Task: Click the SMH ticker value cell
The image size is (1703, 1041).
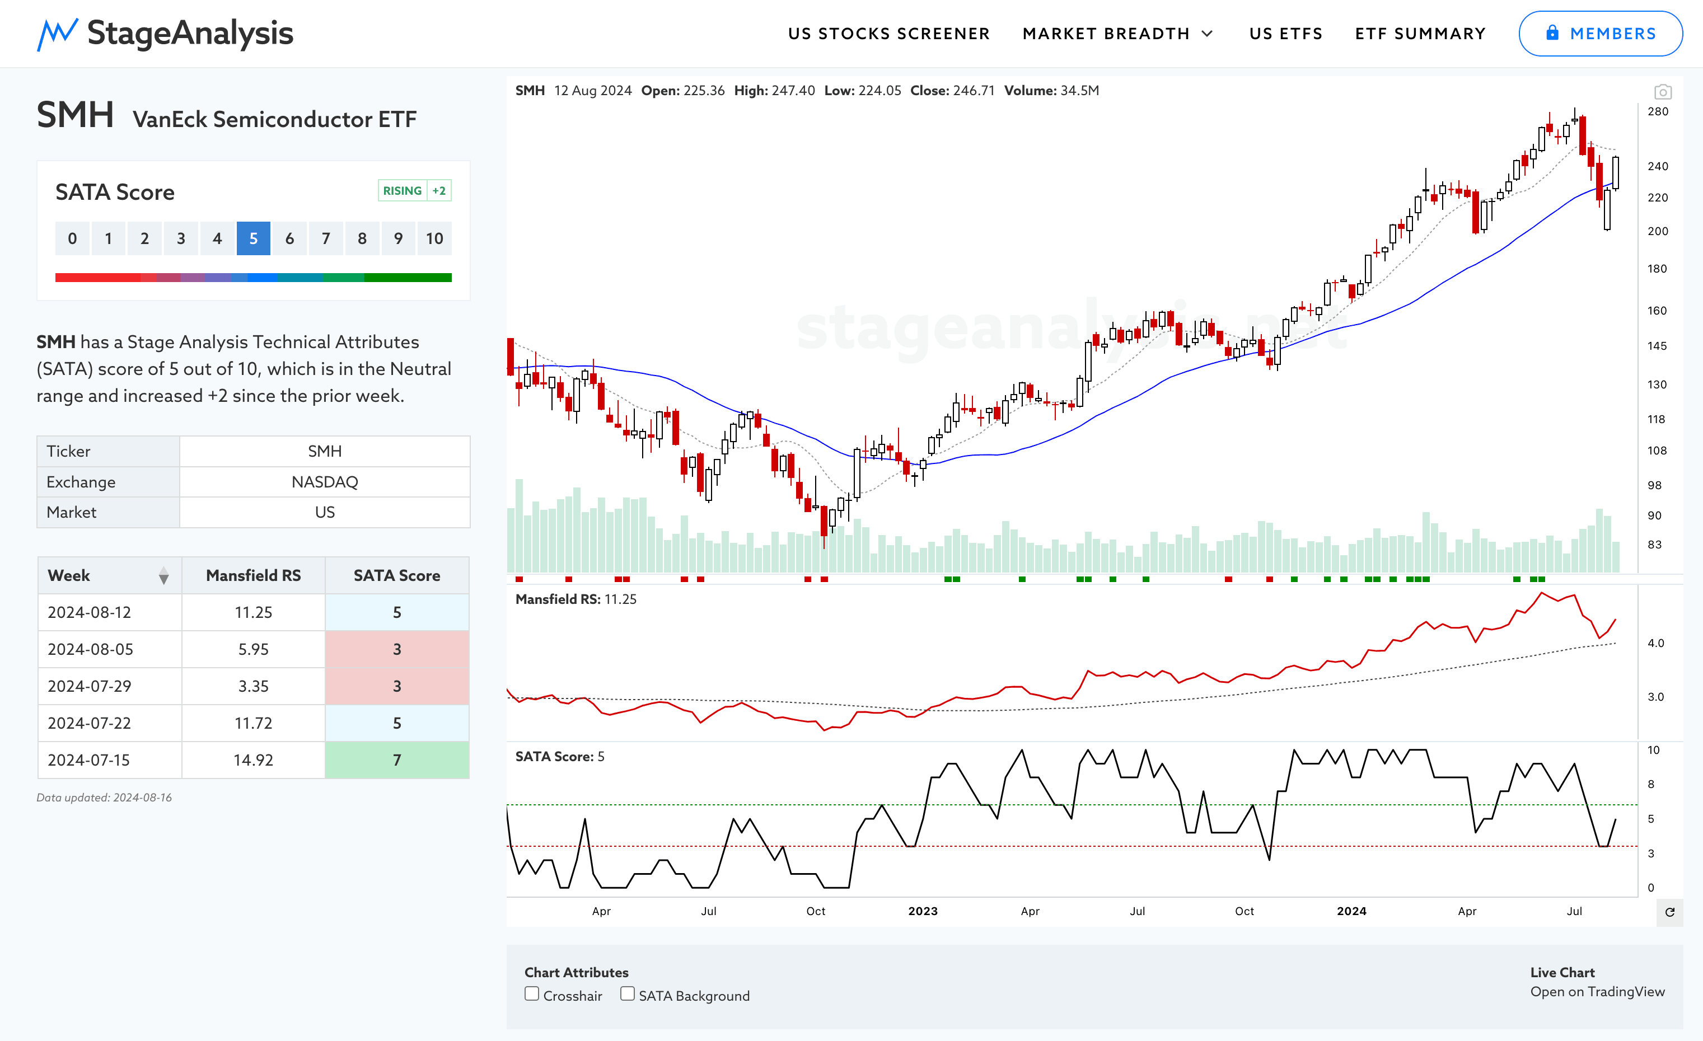Action: [x=325, y=451]
